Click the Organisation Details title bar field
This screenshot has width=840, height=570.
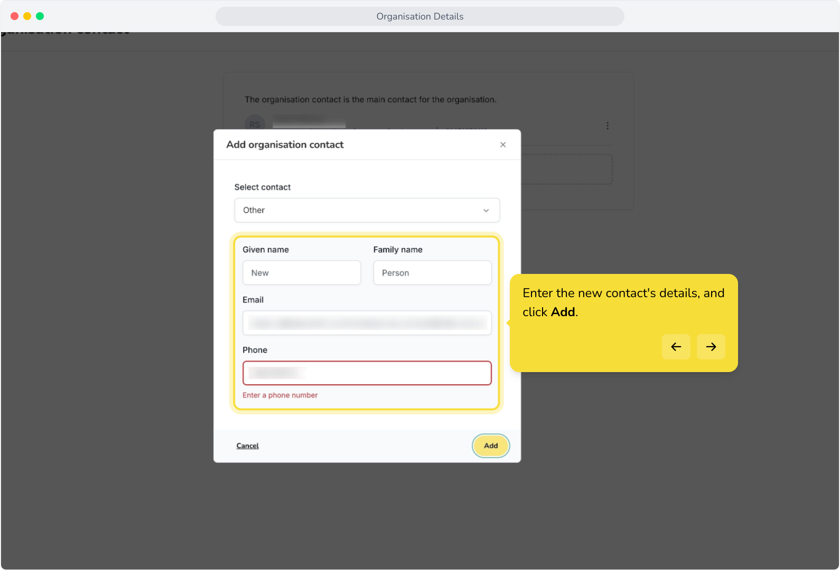(x=420, y=16)
